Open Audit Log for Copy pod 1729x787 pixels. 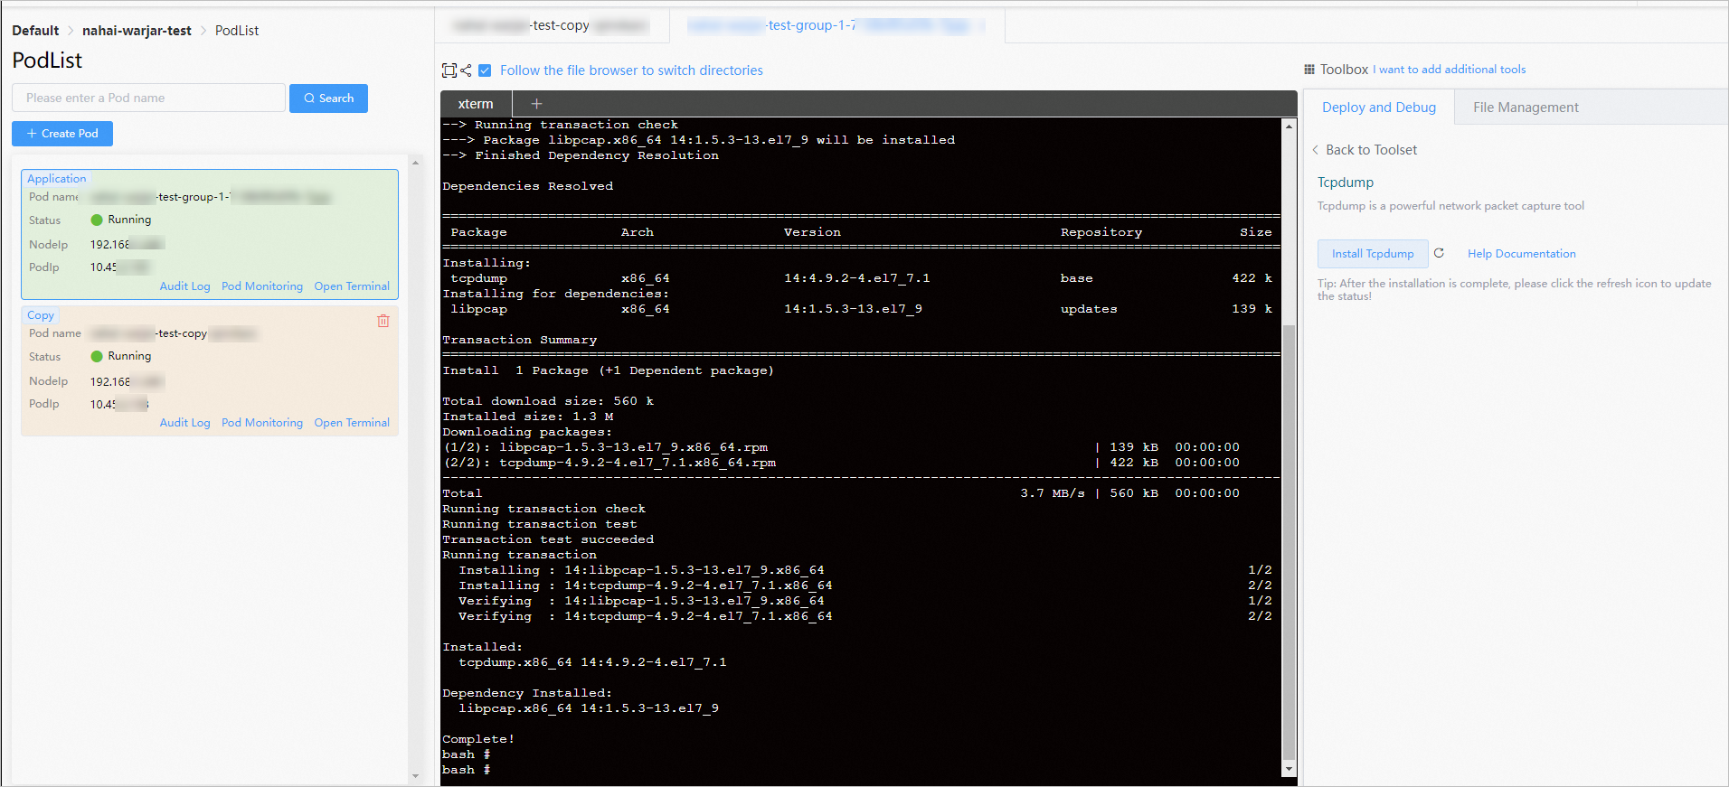coord(184,423)
